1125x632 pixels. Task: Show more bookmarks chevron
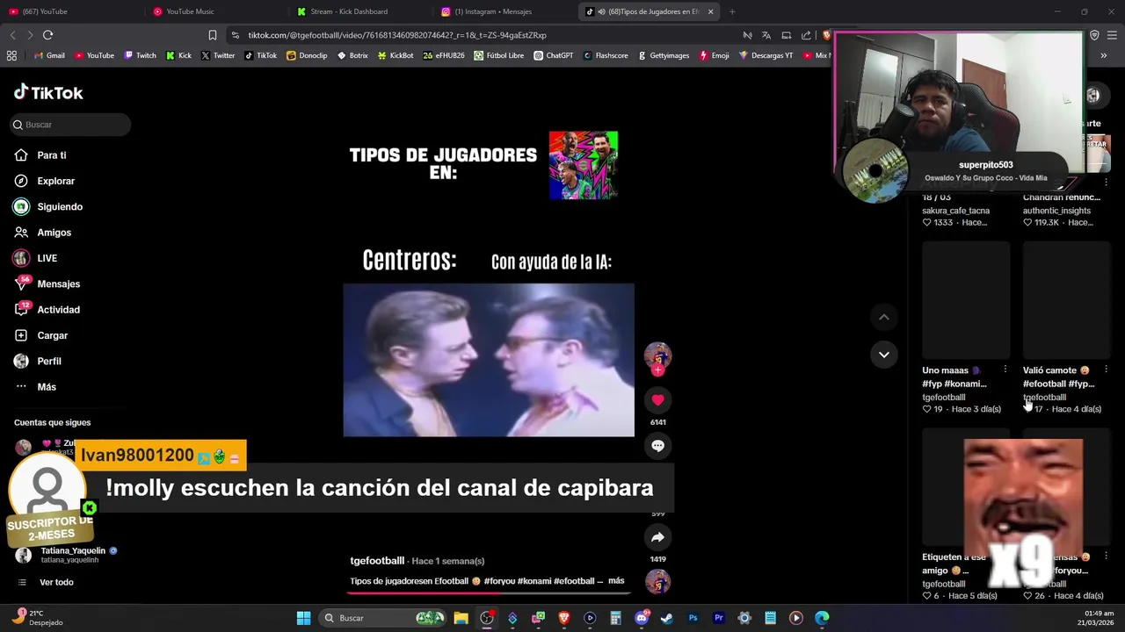[x=1103, y=55]
